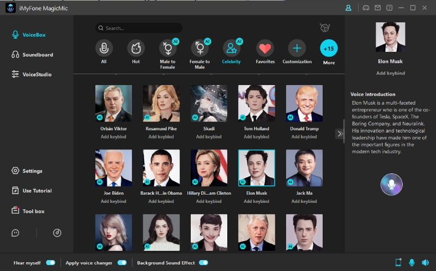This screenshot has width=436, height=271.
Task: Add keybind under Elon Musk in grid
Action: [257, 201]
